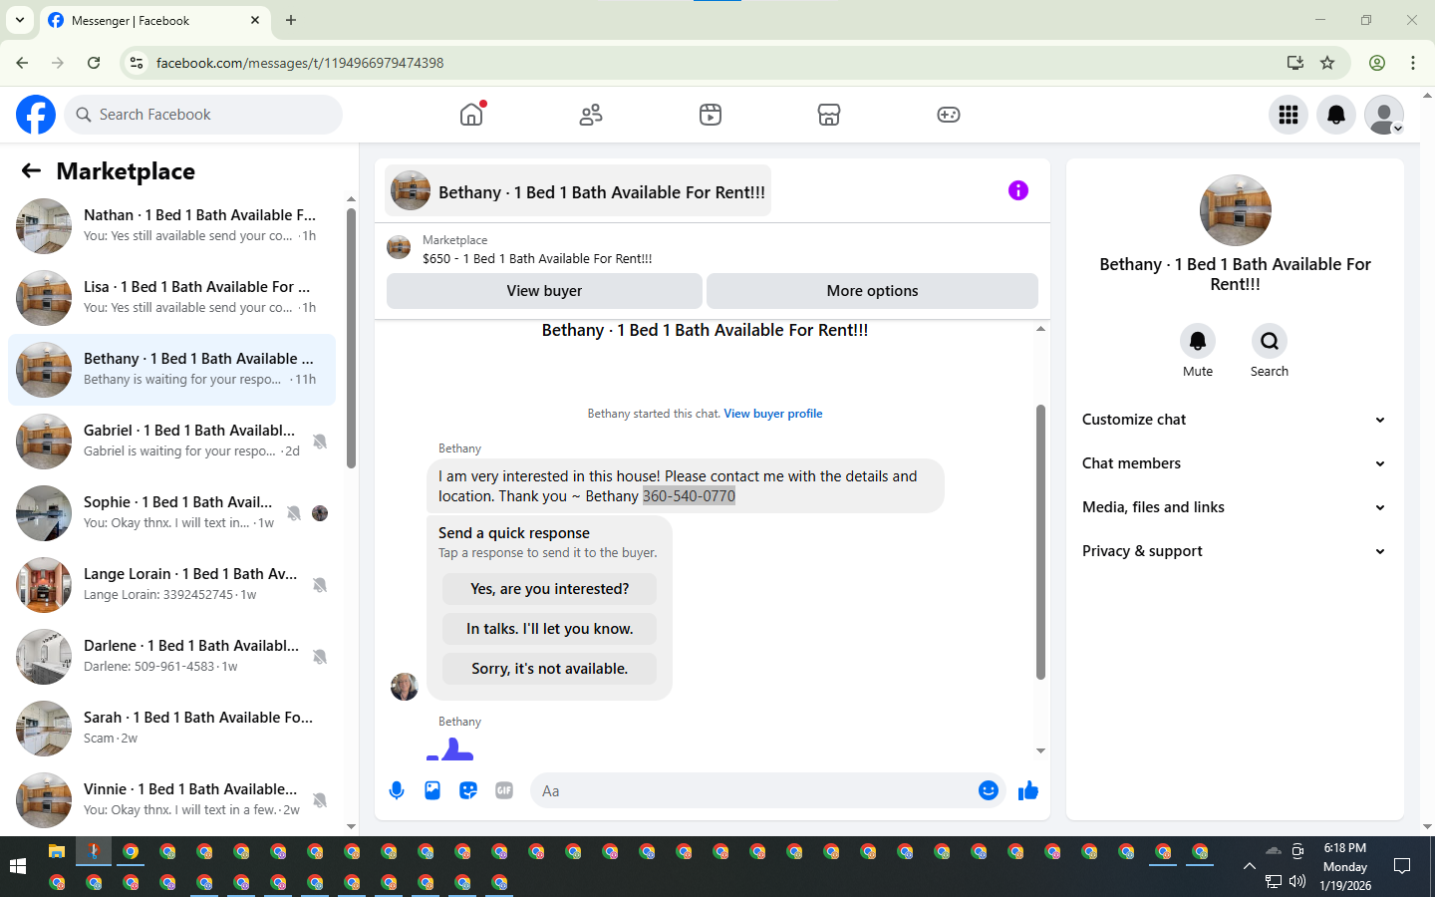The image size is (1435, 897).
Task: Expand Privacy & support section
Action: point(1235,551)
